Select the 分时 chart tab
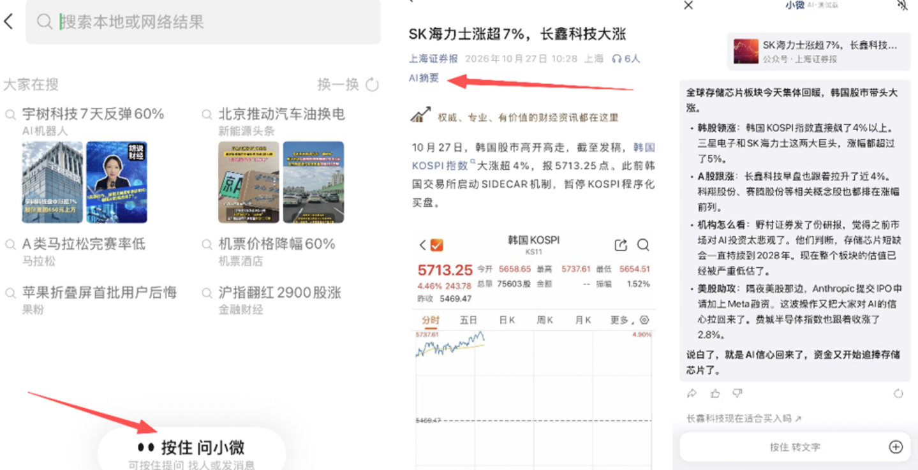 tap(431, 320)
